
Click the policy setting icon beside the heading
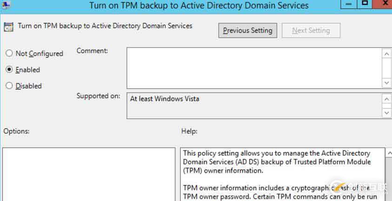(x=8, y=26)
